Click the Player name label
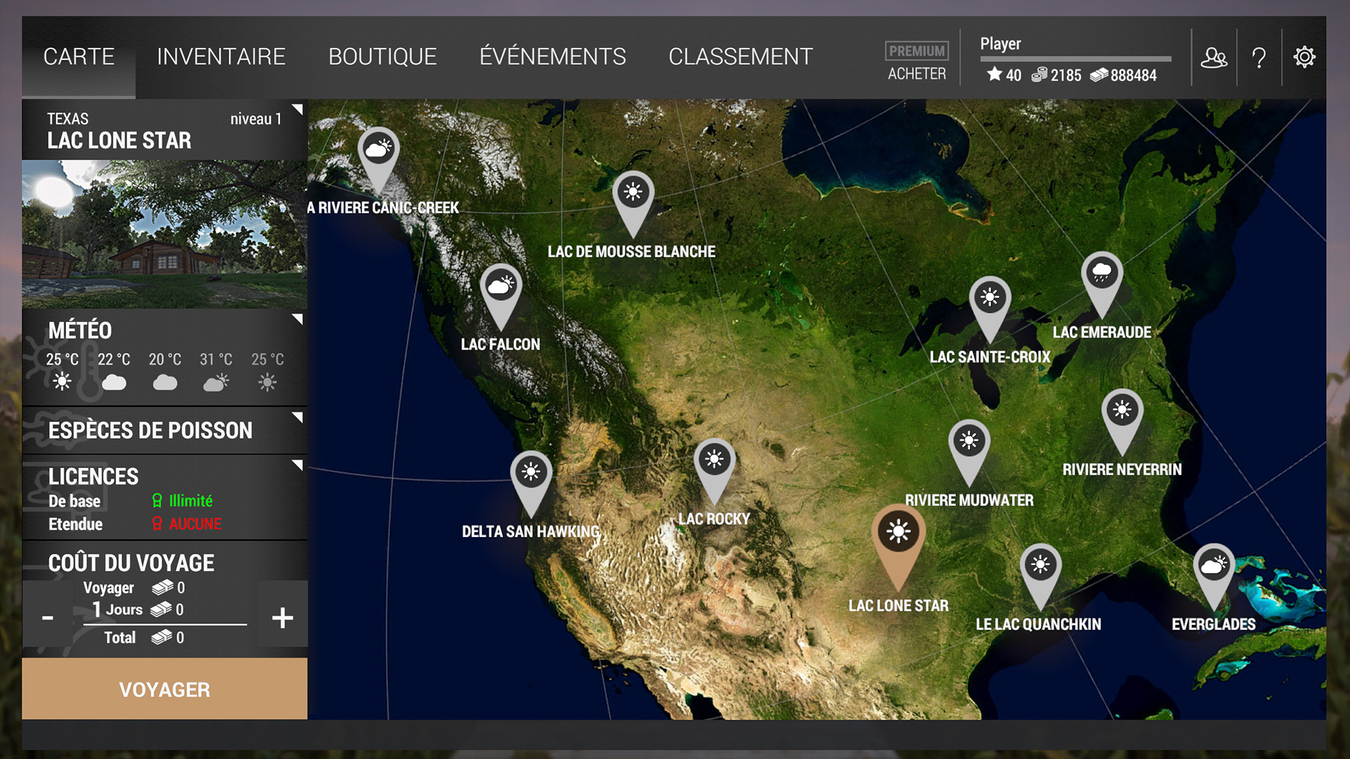The width and height of the screenshot is (1350, 759). pos(1001,44)
